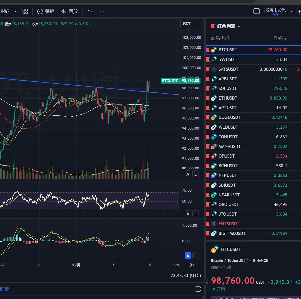Click the 23:43:33 (UTC) timezone button
301x299 pixels.
click(186, 276)
